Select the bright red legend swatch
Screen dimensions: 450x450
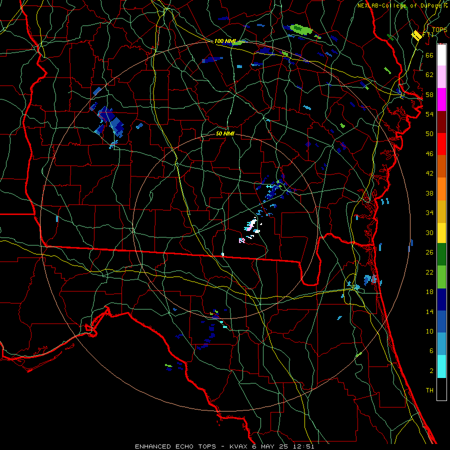(441, 144)
